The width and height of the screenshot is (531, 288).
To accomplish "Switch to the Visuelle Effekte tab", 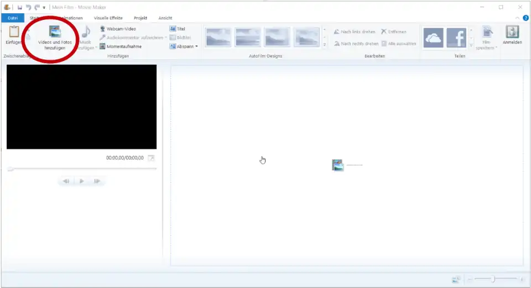I will point(108,18).
